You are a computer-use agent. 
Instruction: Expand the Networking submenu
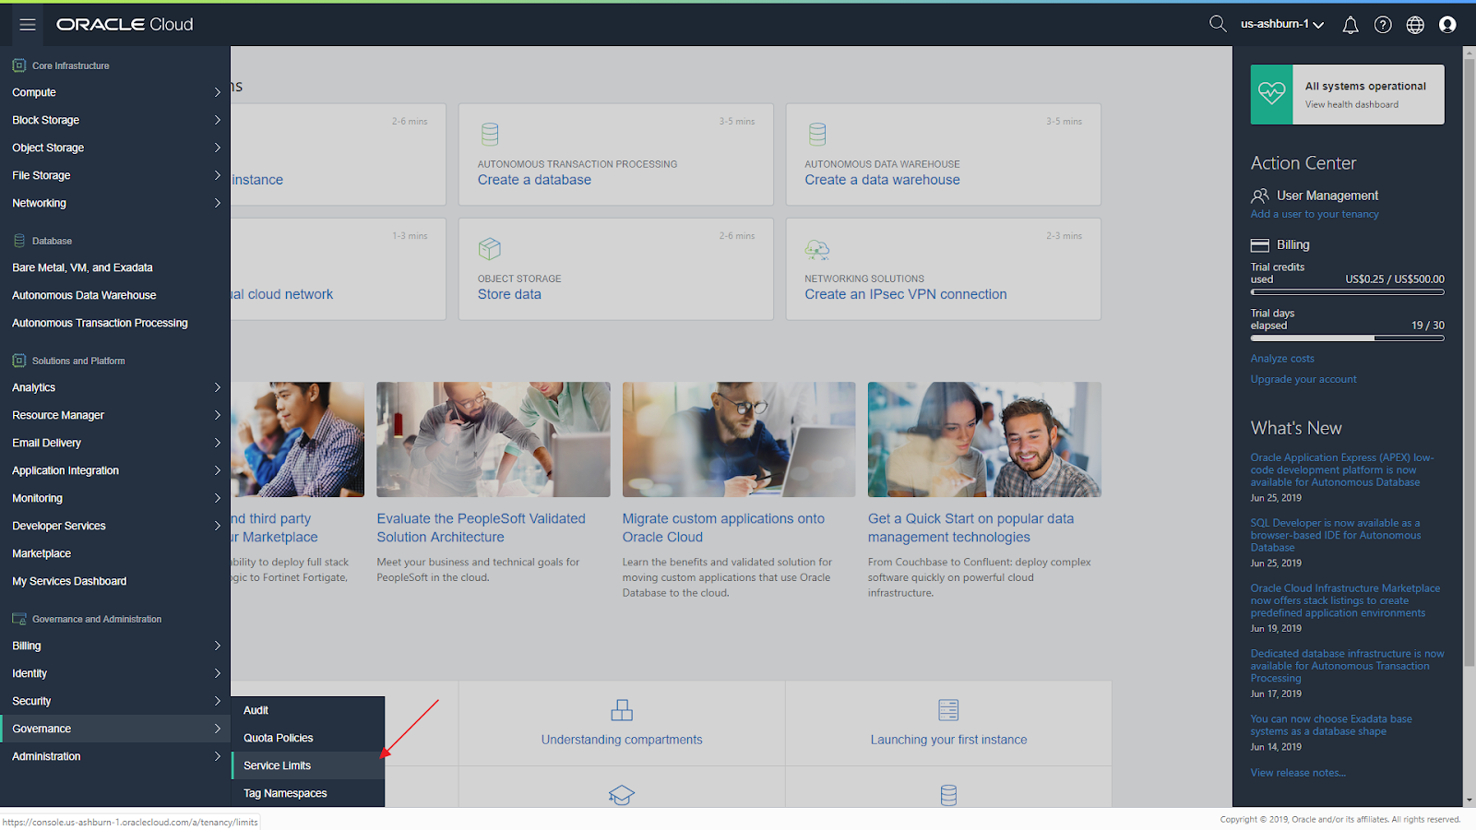pyautogui.click(x=114, y=203)
